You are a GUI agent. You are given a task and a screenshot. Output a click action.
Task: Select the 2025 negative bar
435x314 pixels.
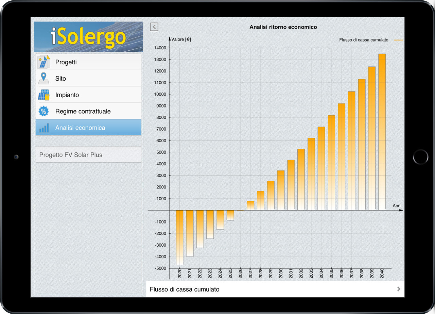click(x=230, y=215)
